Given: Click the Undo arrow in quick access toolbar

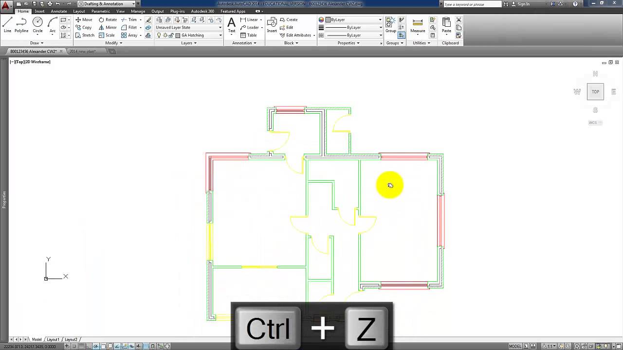Looking at the screenshot, I should coord(57,4).
